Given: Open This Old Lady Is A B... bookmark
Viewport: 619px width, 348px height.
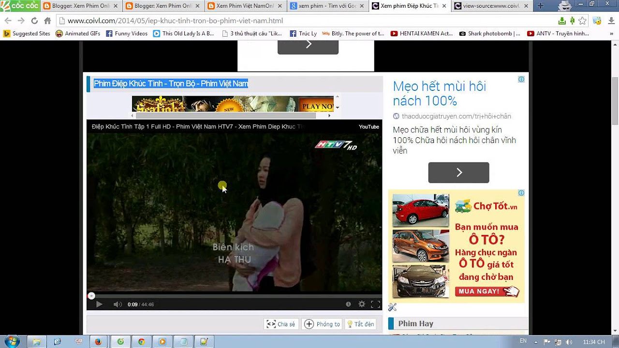Looking at the screenshot, I should click(184, 33).
